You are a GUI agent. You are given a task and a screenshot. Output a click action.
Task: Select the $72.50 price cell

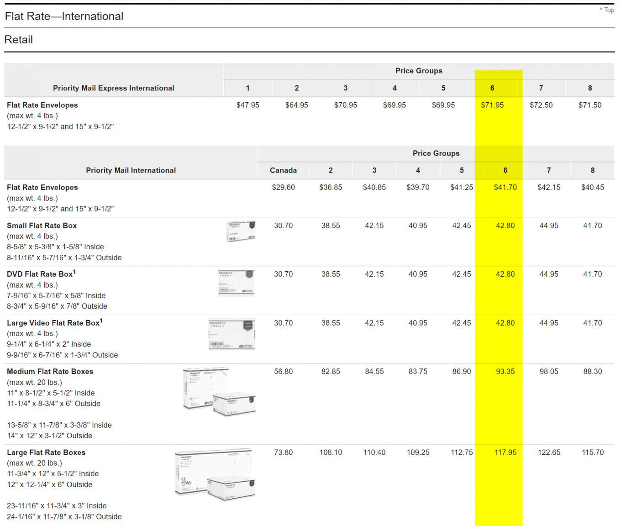(541, 105)
